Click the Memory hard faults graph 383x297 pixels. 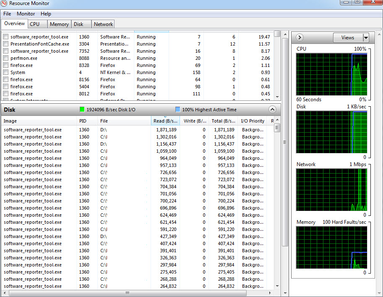click(x=331, y=248)
